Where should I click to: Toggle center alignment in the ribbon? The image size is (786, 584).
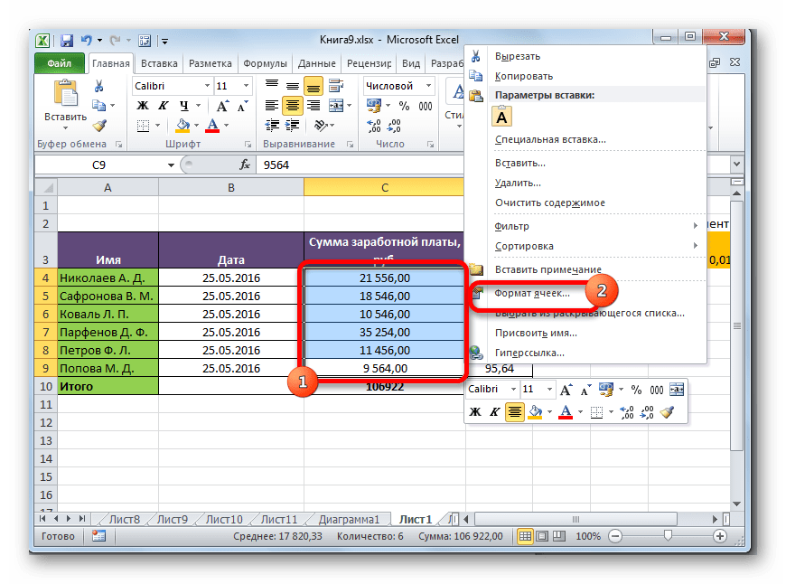click(x=292, y=106)
